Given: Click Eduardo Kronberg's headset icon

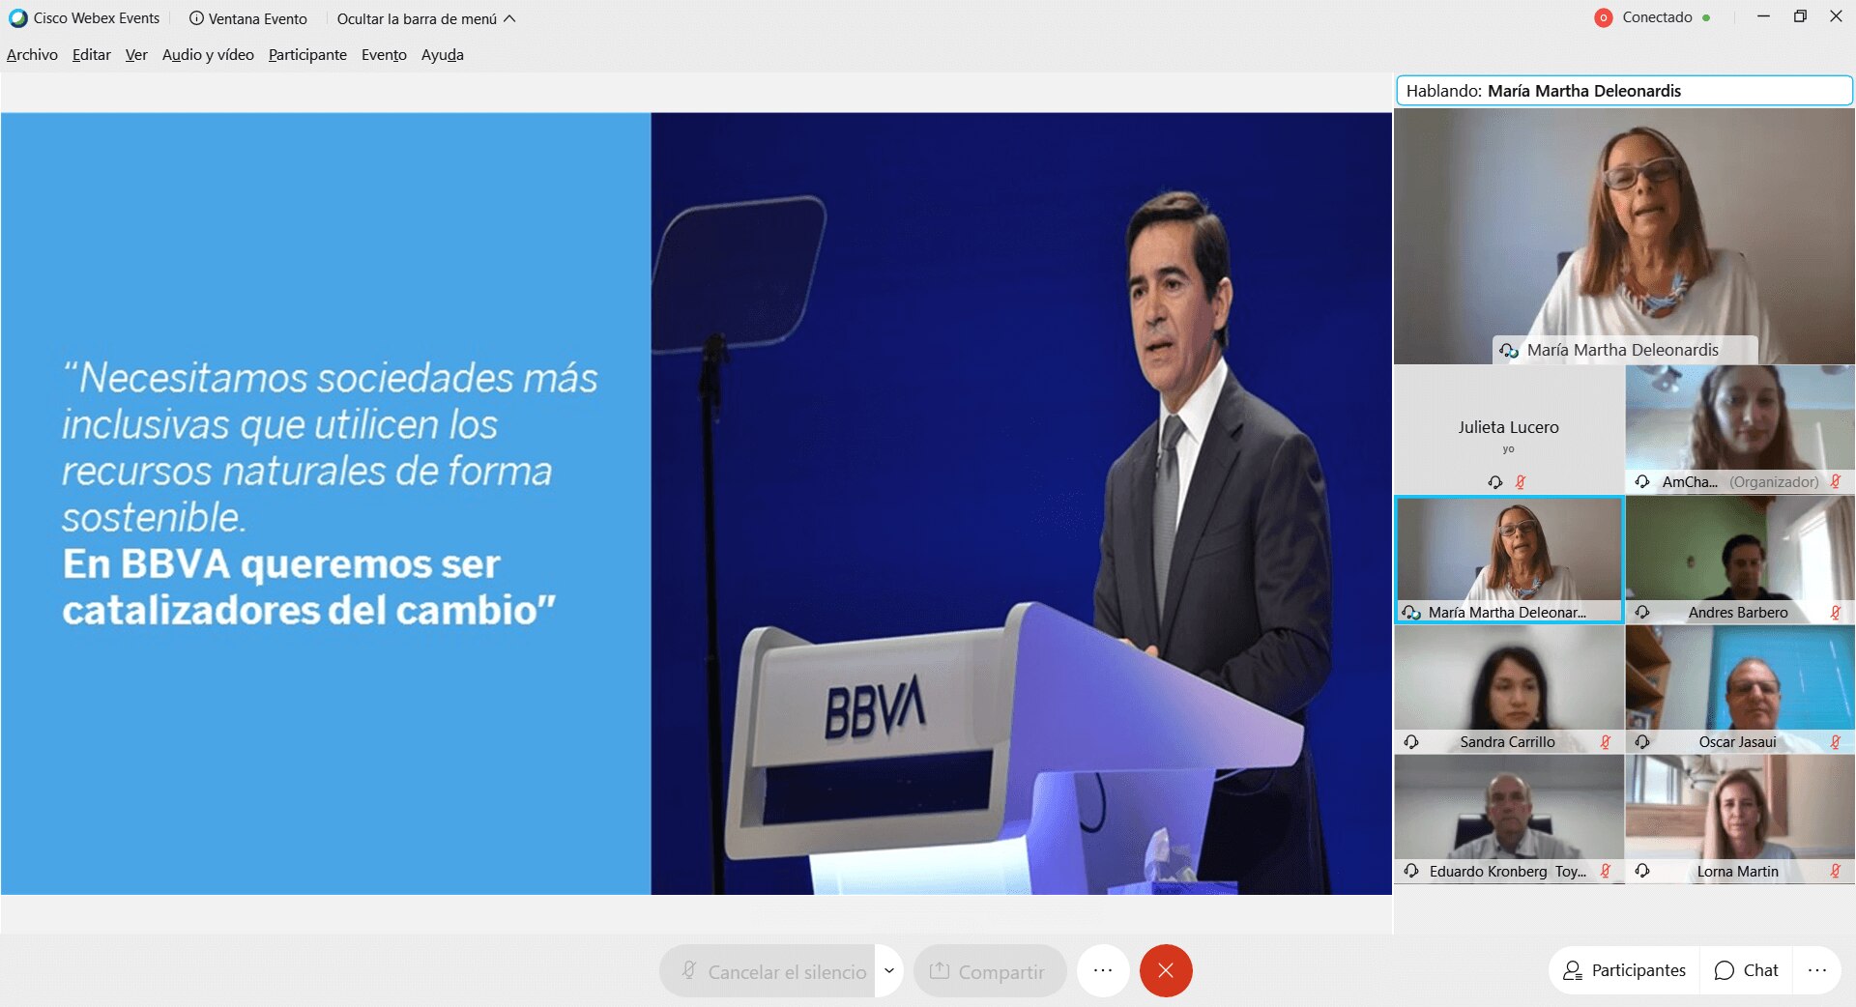Looking at the screenshot, I should click(x=1411, y=871).
